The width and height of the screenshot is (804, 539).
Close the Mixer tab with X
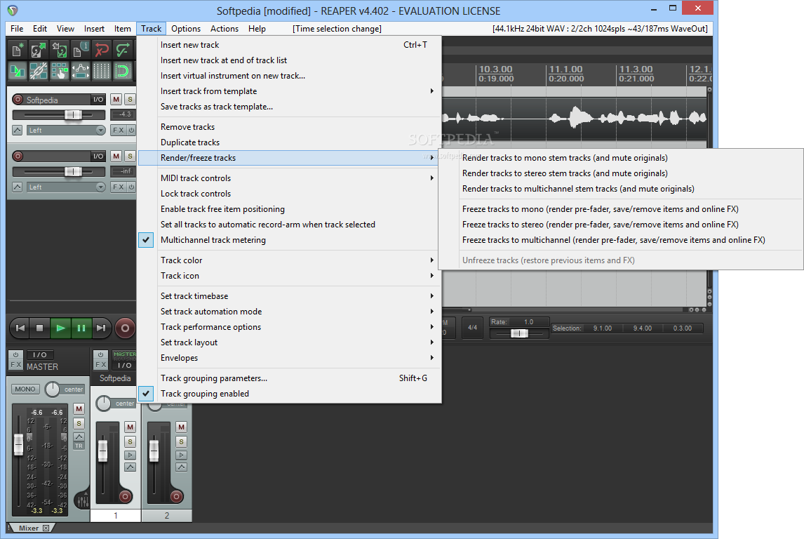(46, 528)
